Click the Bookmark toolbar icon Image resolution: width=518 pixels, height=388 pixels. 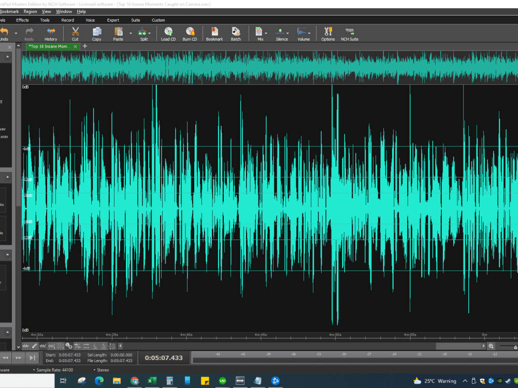click(x=215, y=32)
